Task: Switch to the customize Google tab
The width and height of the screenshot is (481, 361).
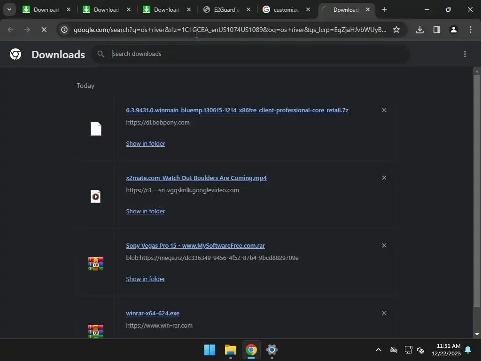Action: [x=286, y=9]
